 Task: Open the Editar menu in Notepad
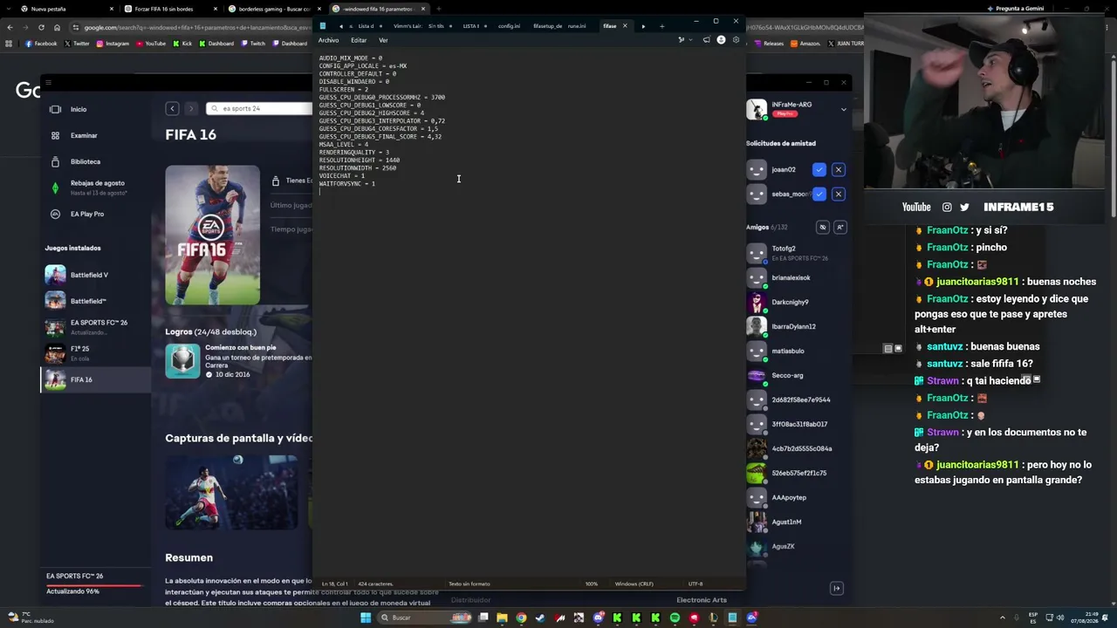coord(359,40)
